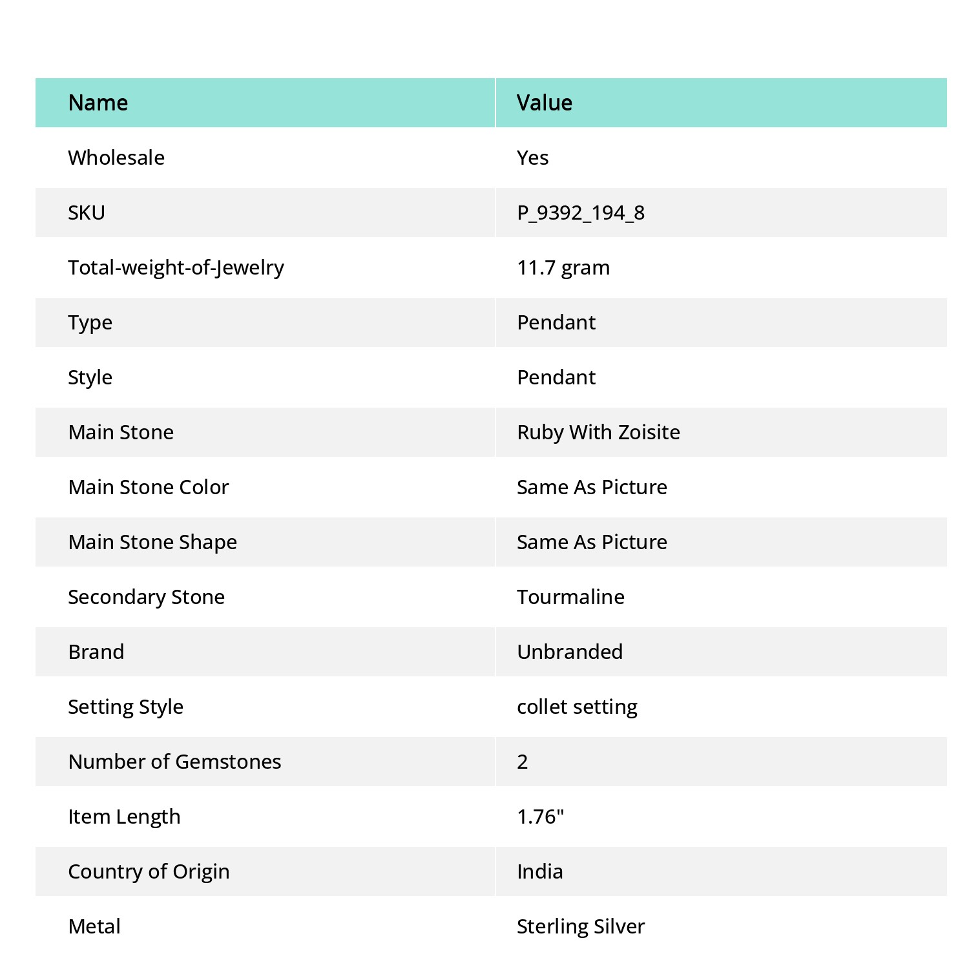Select the Unbranded brand value
Viewport: 969px width, 969px height.
570,652
